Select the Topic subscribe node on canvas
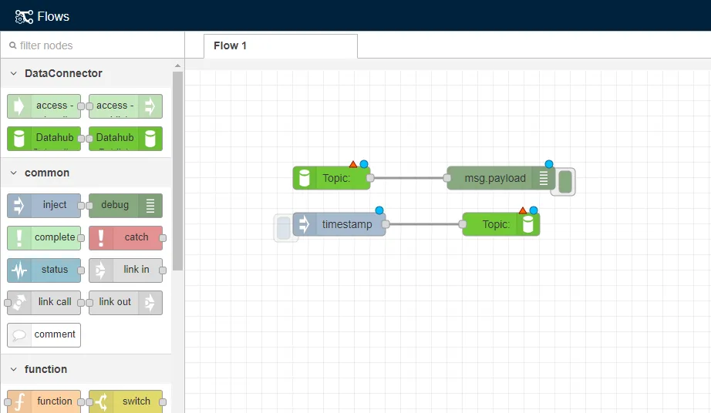Image resolution: width=711 pixels, height=413 pixels. click(x=332, y=178)
